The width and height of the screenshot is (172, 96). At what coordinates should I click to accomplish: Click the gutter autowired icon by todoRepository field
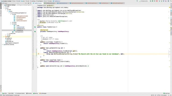click(35, 31)
